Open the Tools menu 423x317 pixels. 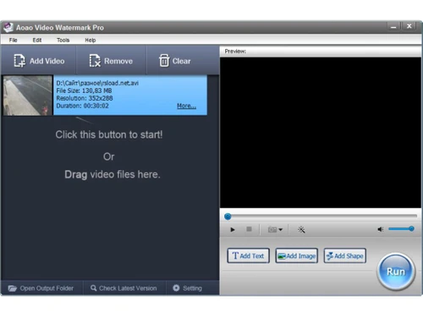click(63, 40)
